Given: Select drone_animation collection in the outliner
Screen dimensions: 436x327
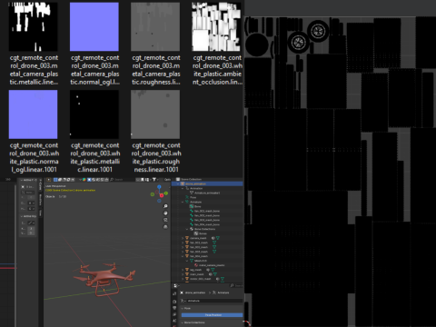Looking at the screenshot, I should pos(195,183).
